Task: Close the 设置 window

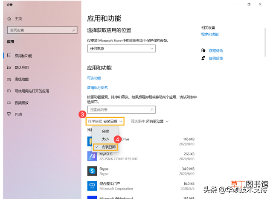Action: click(x=260, y=4)
